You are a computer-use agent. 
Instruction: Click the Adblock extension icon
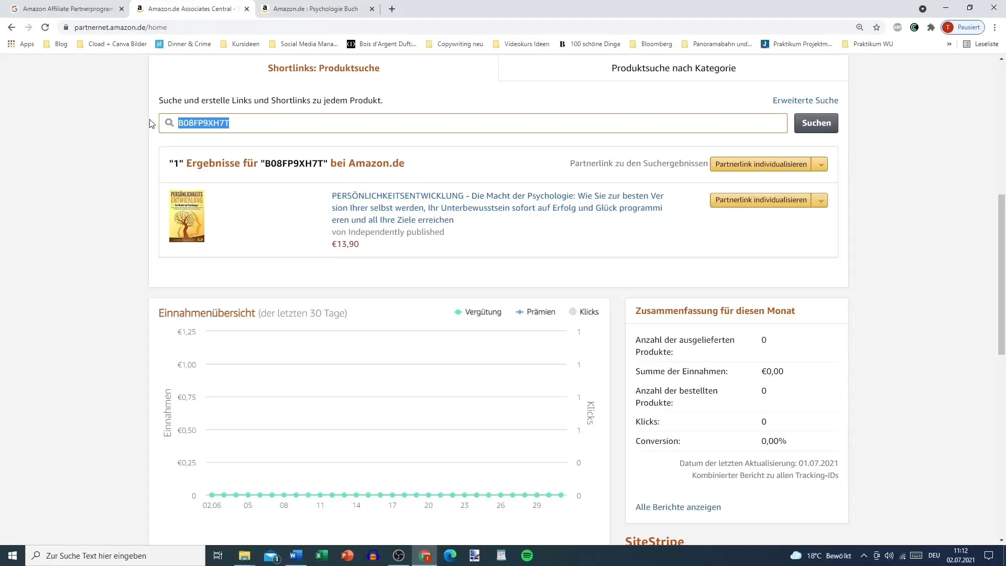[x=898, y=27]
